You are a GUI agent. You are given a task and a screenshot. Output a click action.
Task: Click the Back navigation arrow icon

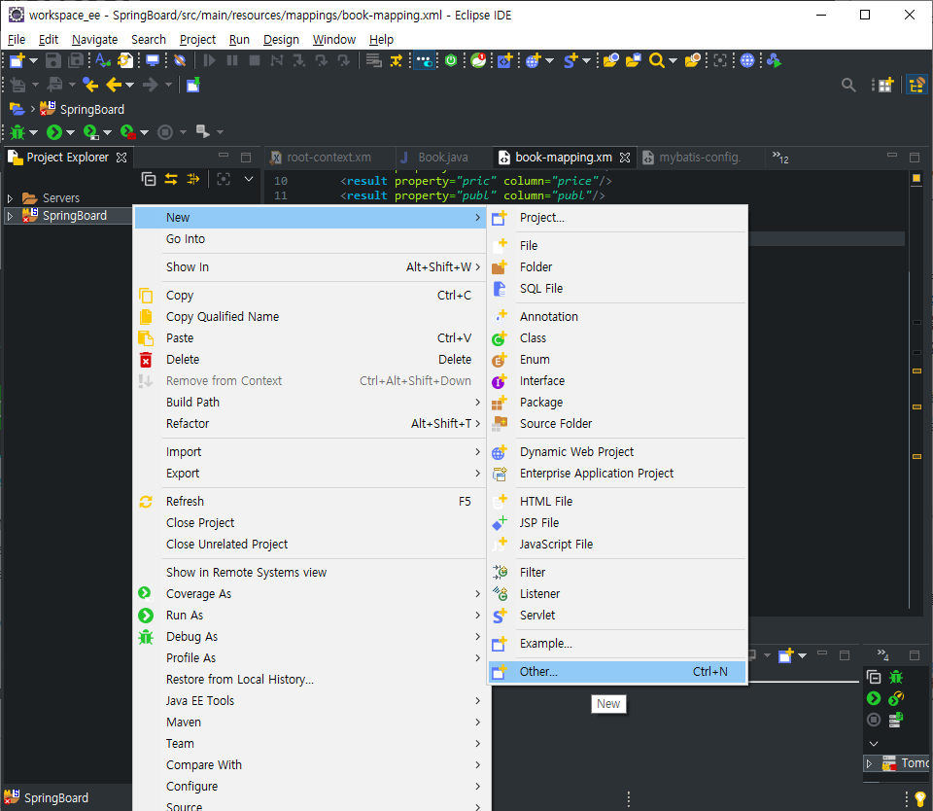(x=114, y=86)
